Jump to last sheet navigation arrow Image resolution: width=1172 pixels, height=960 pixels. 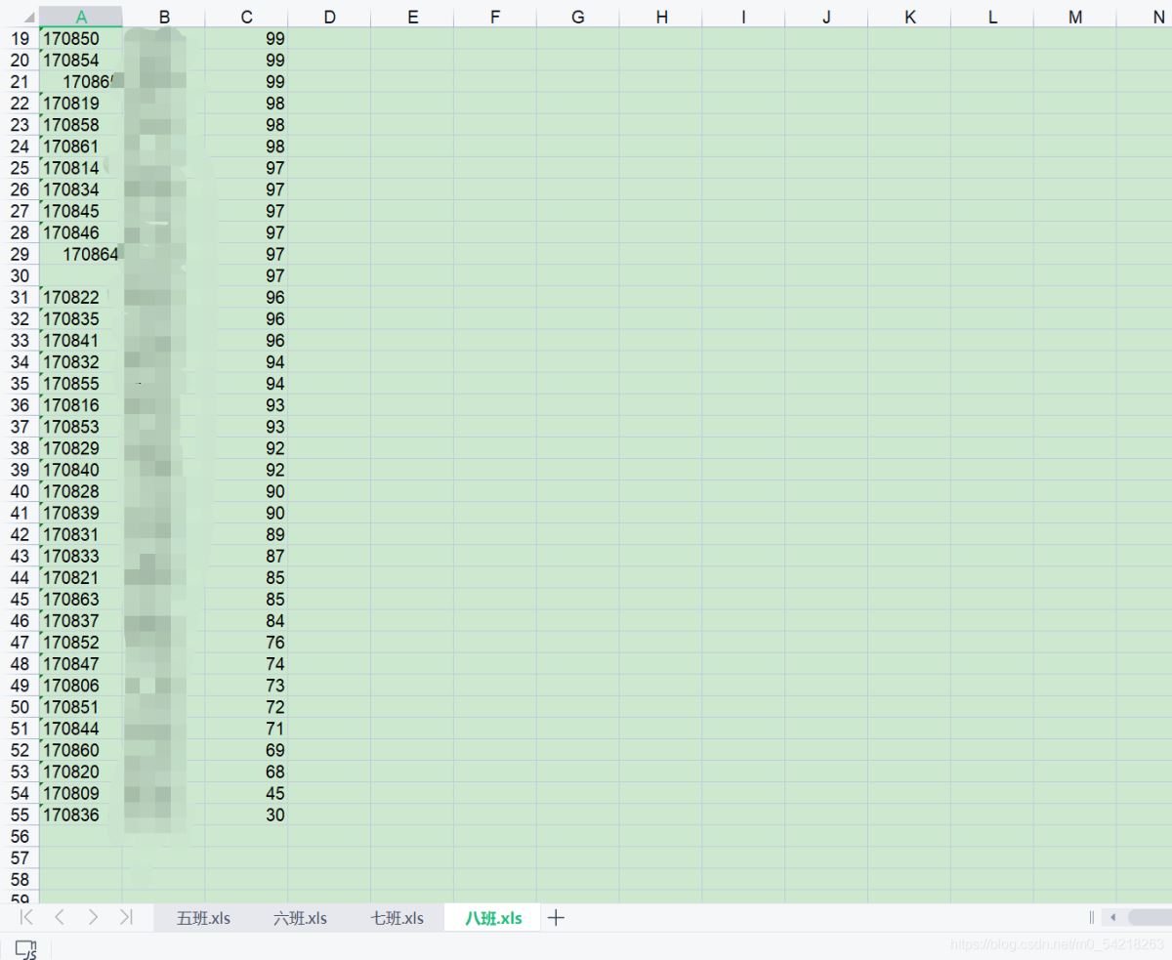(x=126, y=917)
